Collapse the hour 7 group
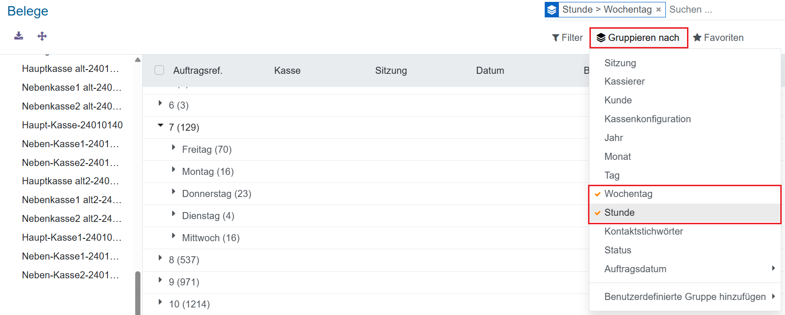The height and width of the screenshot is (315, 785). pyautogui.click(x=161, y=126)
